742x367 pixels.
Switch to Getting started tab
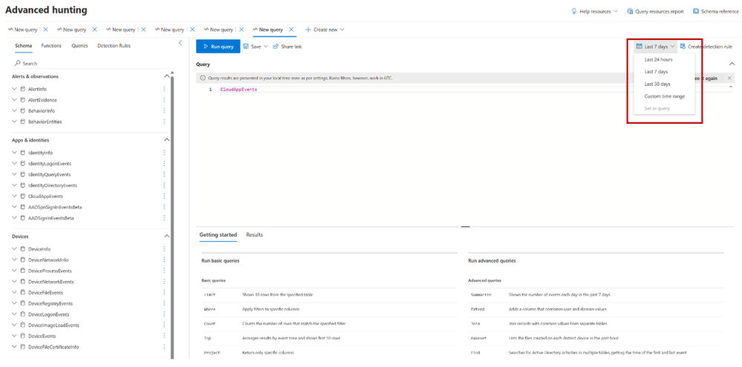(x=218, y=235)
